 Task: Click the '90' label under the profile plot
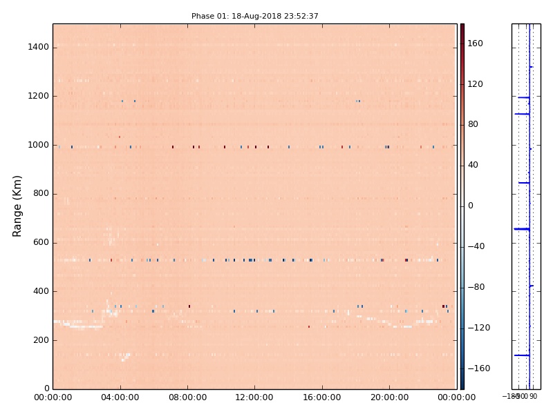pos(533,396)
